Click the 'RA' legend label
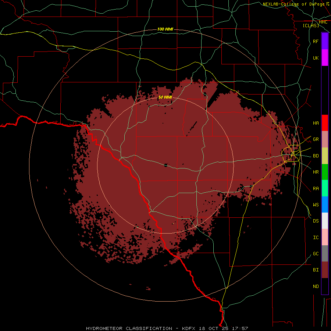Screen dimensions: 331x331 (x=316, y=189)
